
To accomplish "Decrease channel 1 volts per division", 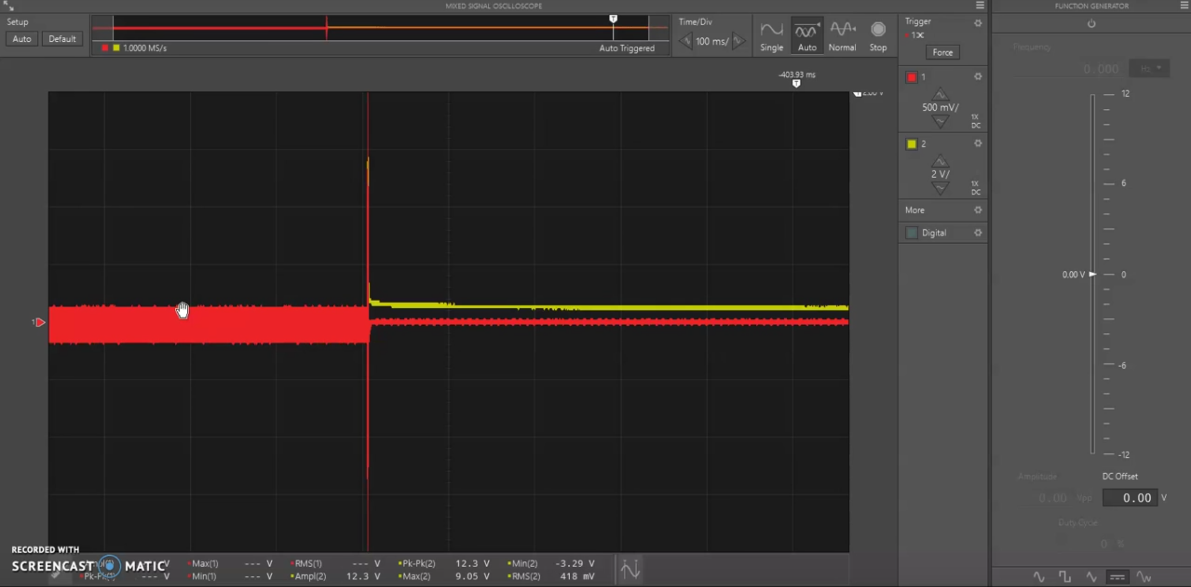I will click(940, 121).
